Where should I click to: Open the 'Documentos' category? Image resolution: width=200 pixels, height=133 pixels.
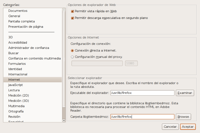tap(18, 11)
